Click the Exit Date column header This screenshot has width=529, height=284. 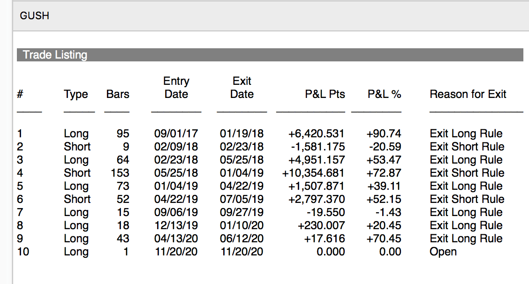pyautogui.click(x=242, y=88)
